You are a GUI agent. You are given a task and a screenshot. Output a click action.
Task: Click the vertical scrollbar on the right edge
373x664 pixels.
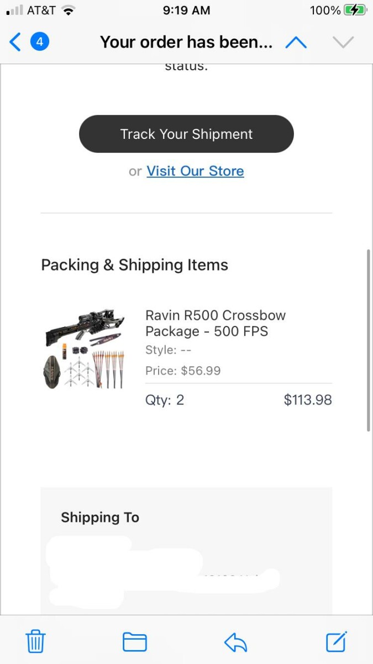(x=369, y=340)
